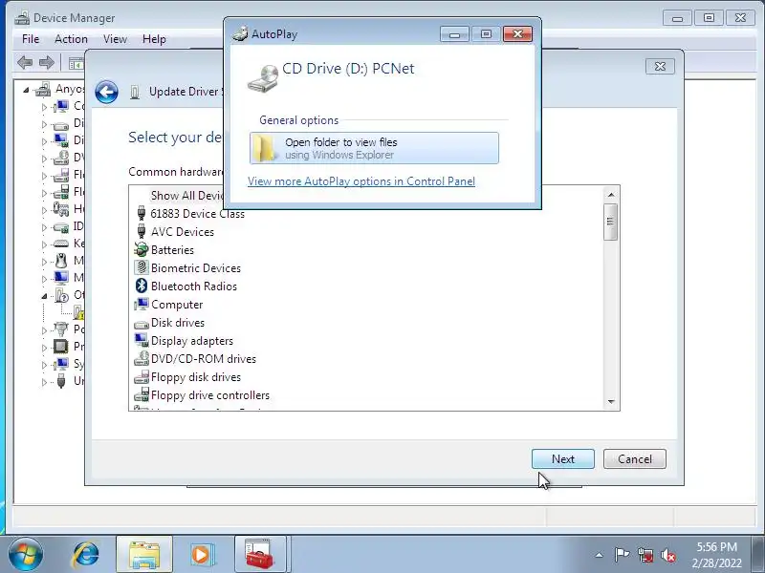The height and width of the screenshot is (573, 765).
Task: Expand the Ke keyboards tree node
Action: point(44,244)
